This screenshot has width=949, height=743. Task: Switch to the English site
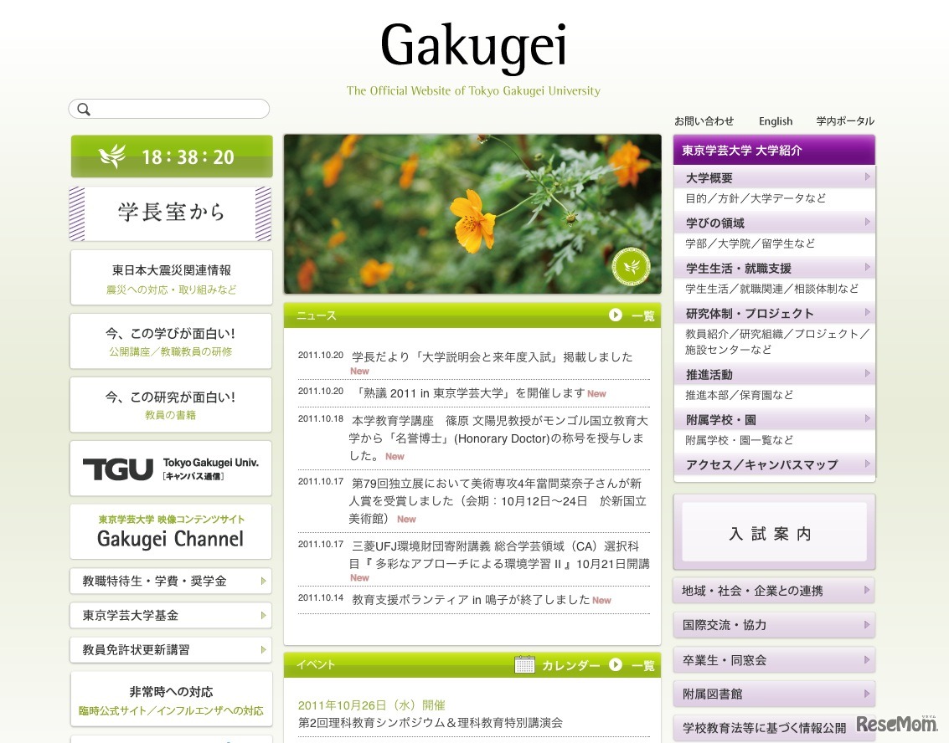(x=776, y=121)
